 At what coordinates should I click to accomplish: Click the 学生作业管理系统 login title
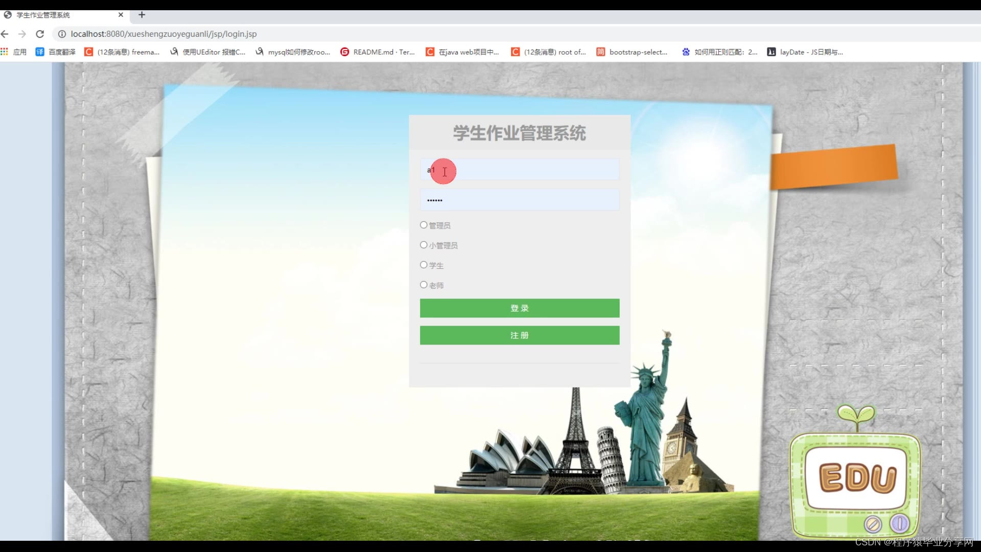point(519,133)
